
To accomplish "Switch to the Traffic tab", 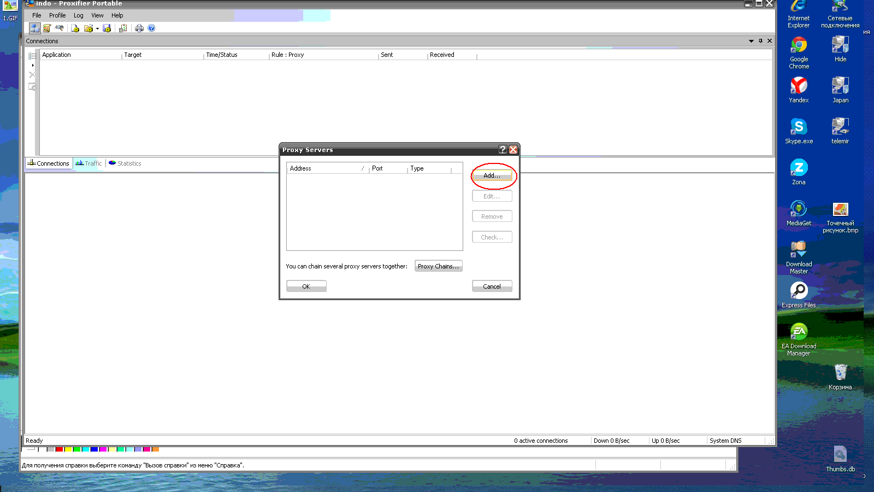I will (88, 163).
